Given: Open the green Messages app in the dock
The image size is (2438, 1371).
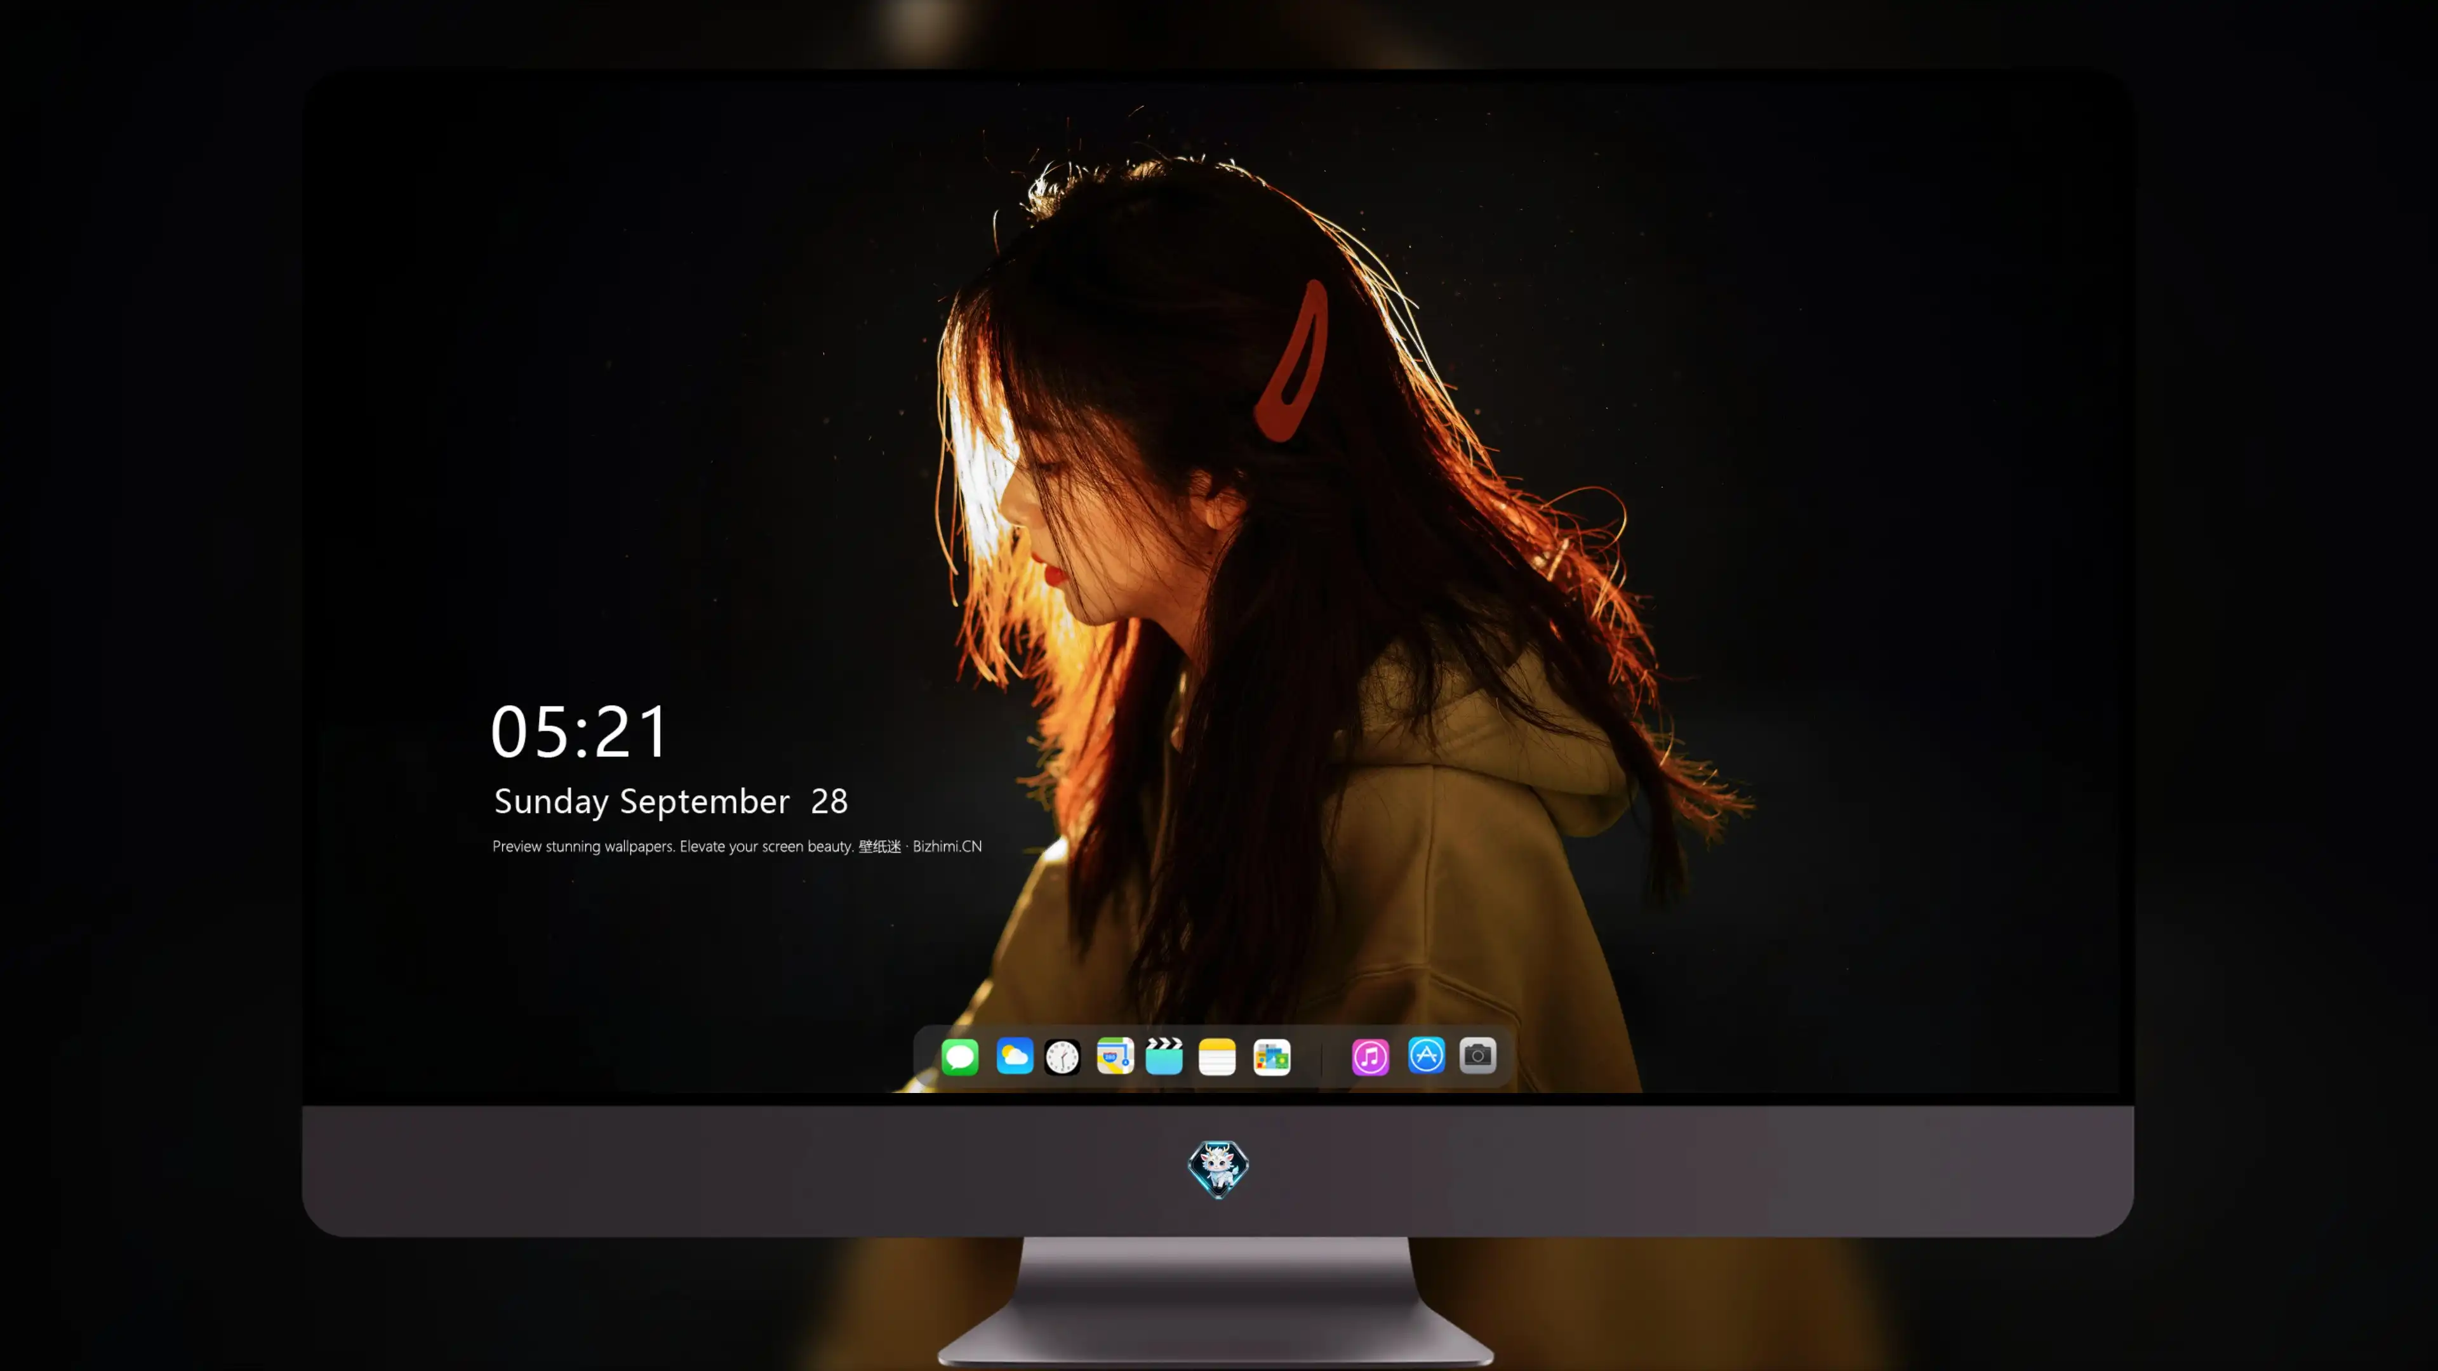Looking at the screenshot, I should pos(960,1057).
